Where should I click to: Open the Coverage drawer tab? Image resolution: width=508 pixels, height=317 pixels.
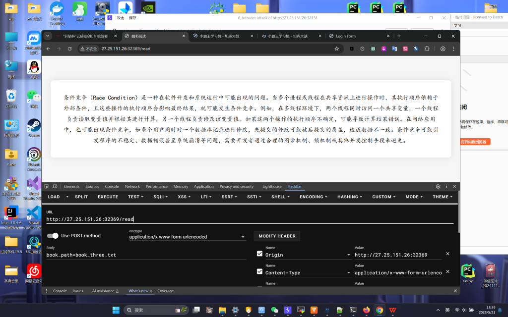click(166, 291)
